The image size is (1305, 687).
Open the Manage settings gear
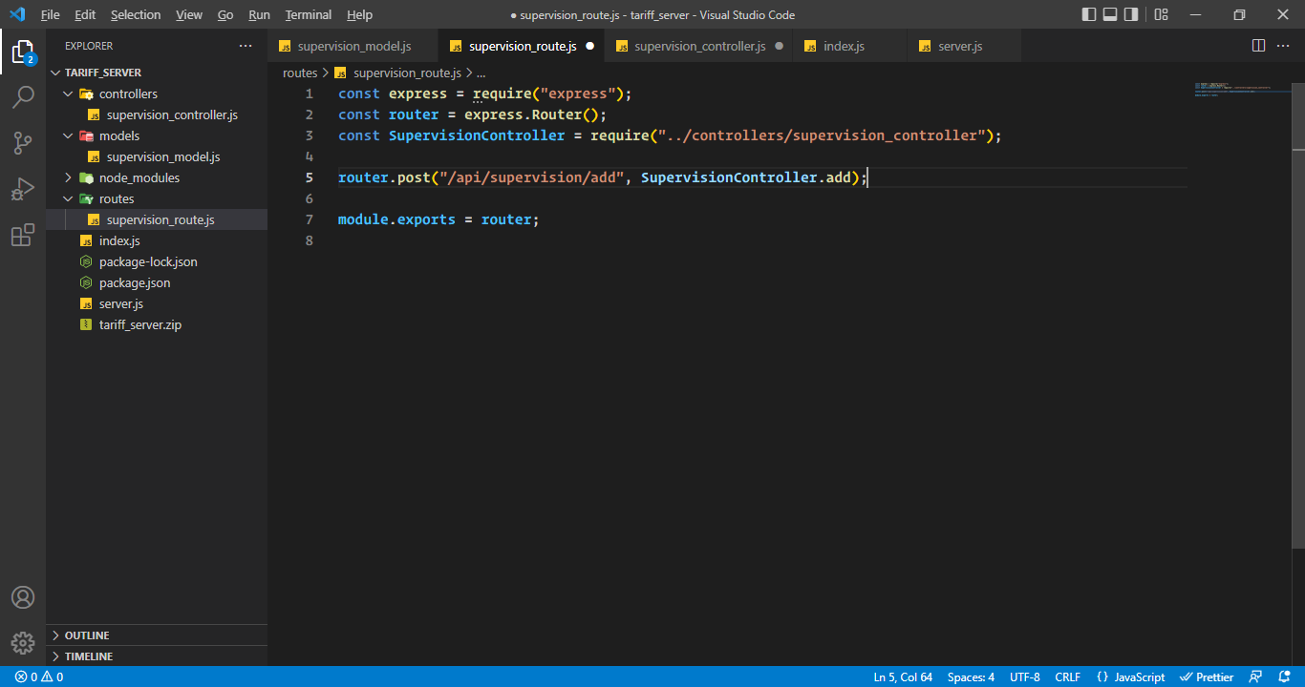[23, 642]
